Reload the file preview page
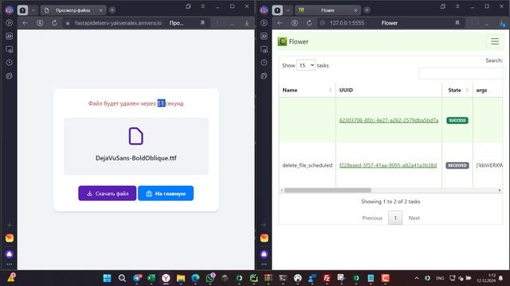Viewport: 510px width, 286px height. click(54, 23)
